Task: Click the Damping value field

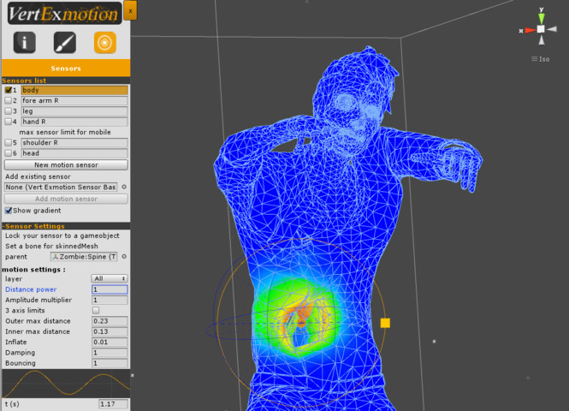Action: 110,353
